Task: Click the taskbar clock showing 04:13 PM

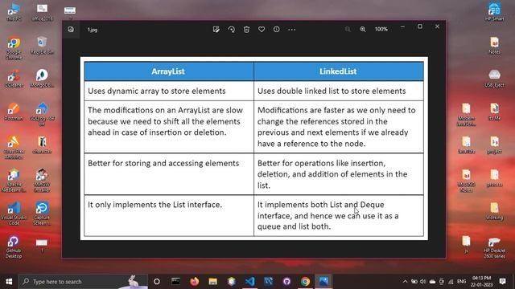Action: [481, 282]
